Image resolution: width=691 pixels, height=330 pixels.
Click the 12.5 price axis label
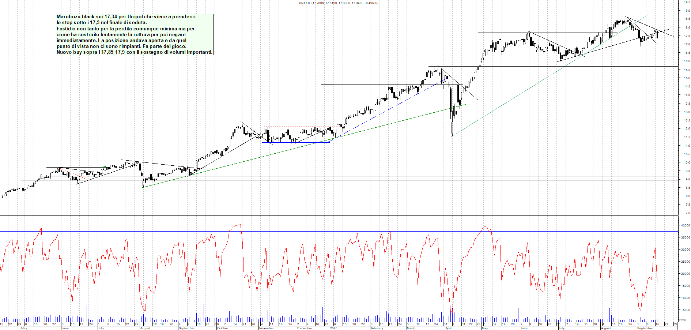(686, 120)
